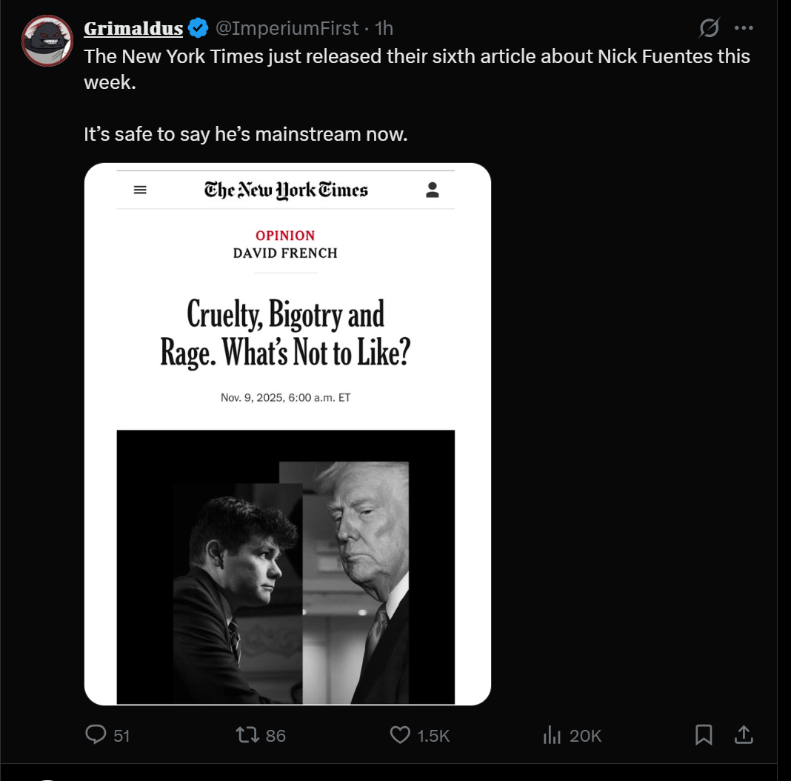Expand the three-dot More options menu

(x=744, y=28)
